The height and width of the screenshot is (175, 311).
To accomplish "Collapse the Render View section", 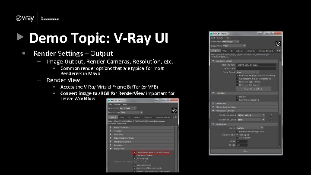I will point(111,149).
